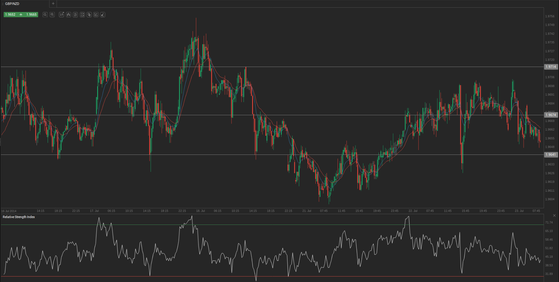Click the edit drawing tool icon
Screen dimensions: 559x282
click(96, 15)
